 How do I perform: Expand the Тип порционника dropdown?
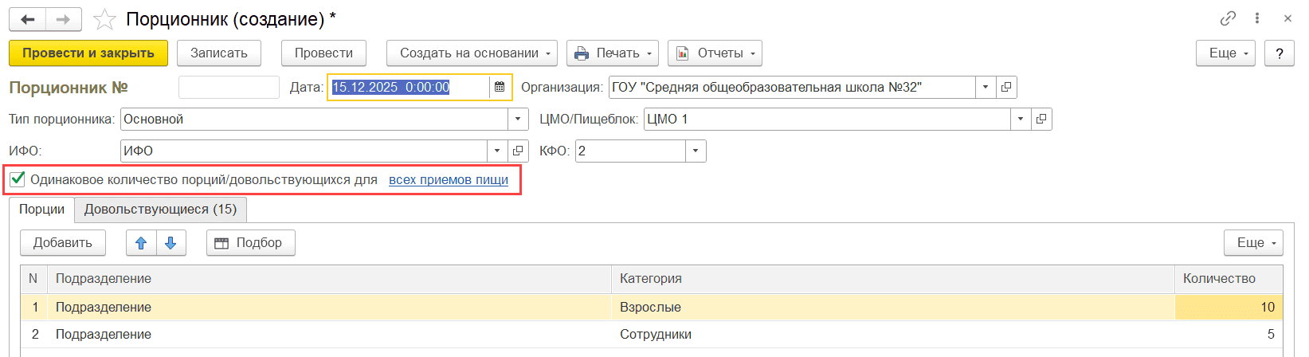tap(518, 119)
